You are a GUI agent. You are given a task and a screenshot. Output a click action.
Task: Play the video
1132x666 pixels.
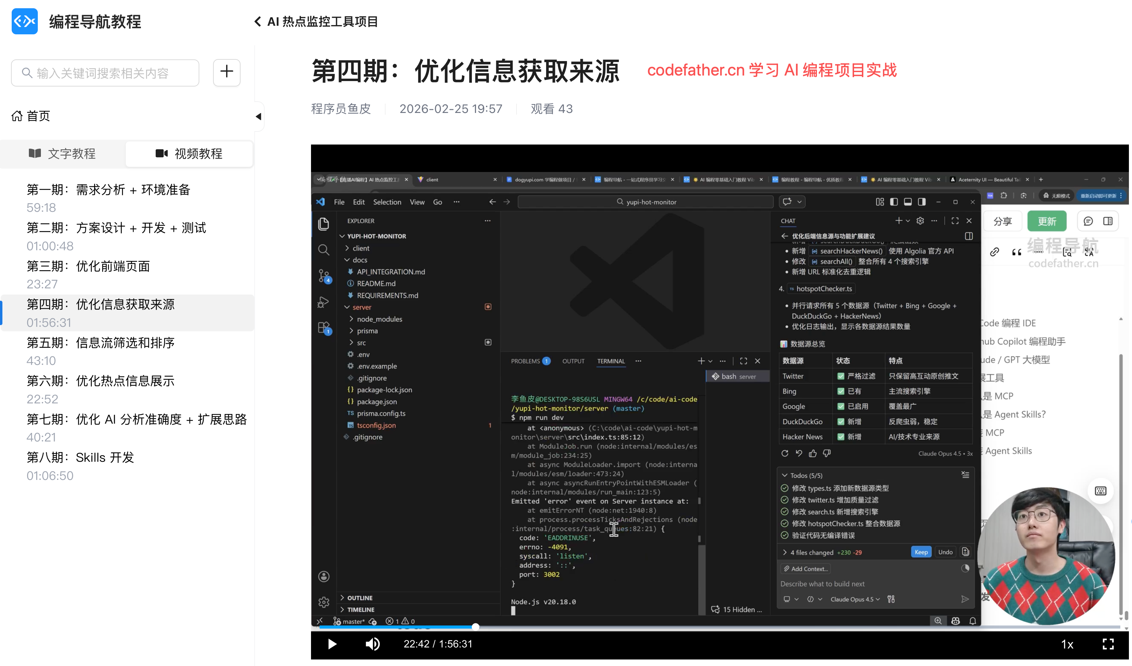point(332,644)
